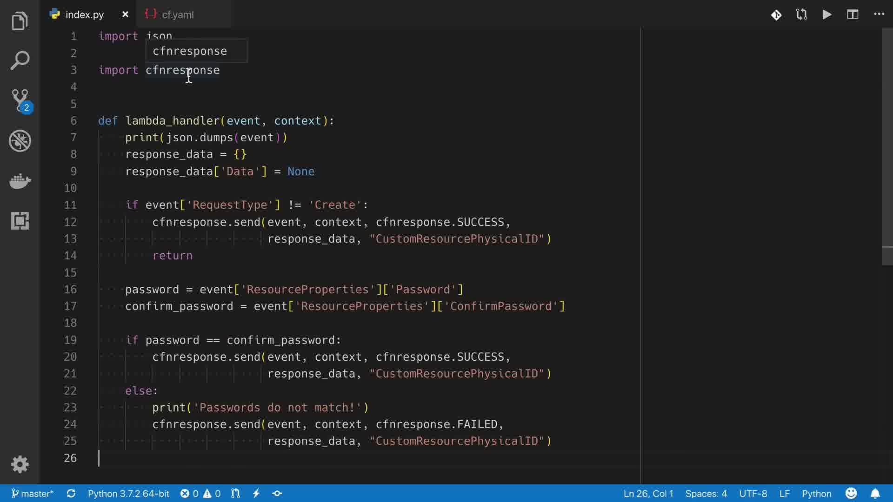The width and height of the screenshot is (893, 502).
Task: Run Python file with play button
Action: (827, 15)
